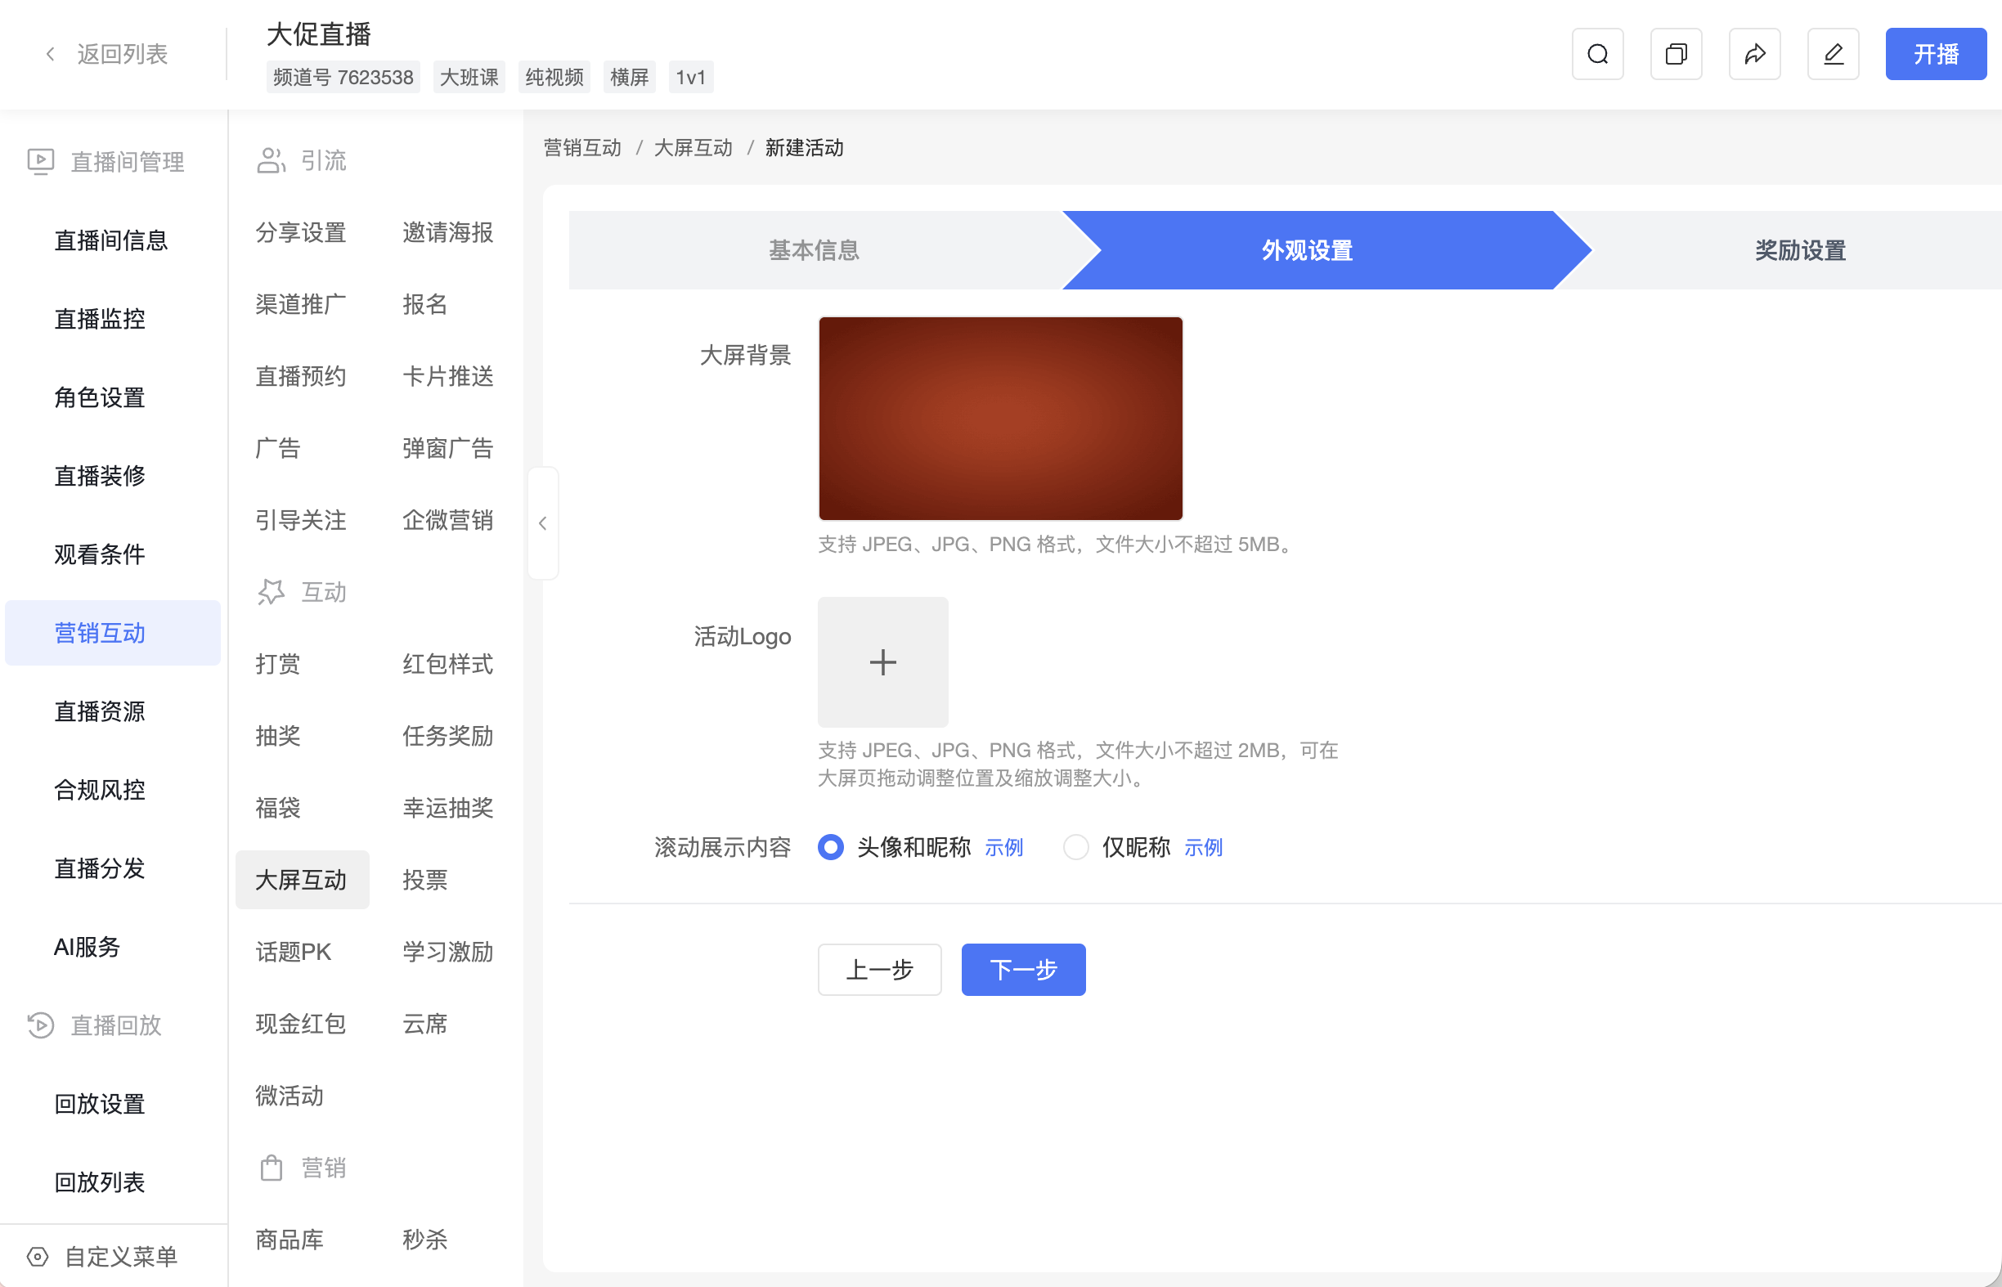Image resolution: width=2002 pixels, height=1287 pixels.
Task: Click 频道号 7623538 tag
Action: click(343, 78)
